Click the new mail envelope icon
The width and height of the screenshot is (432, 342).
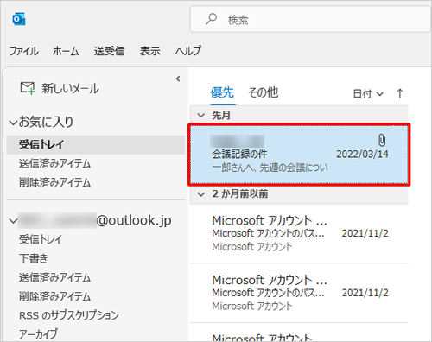click(x=28, y=88)
